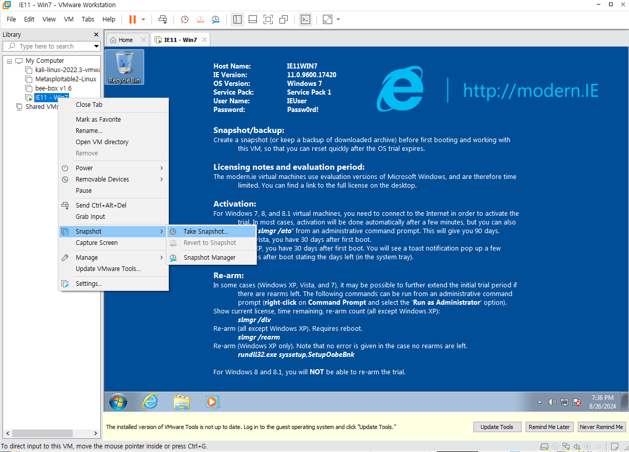Viewport: 629px width, 452px height.
Task: Open Windows Explorer from guest taskbar
Action: [182, 402]
